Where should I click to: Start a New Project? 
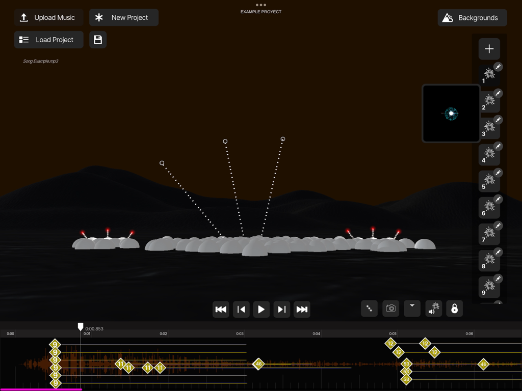[x=123, y=17]
